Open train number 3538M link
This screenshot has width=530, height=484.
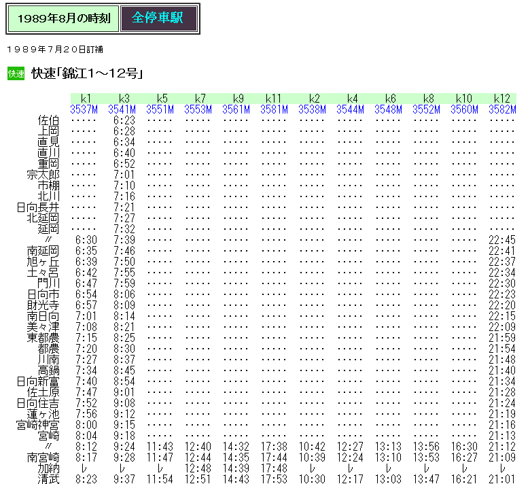pos(312,109)
